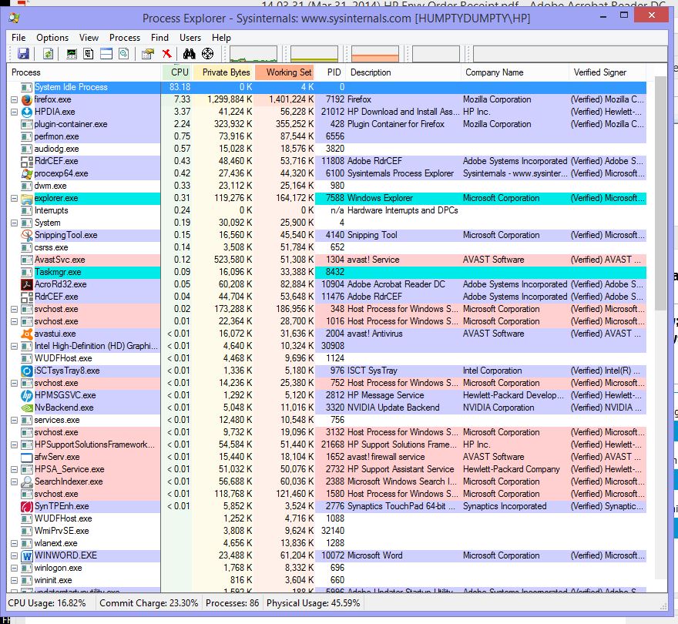Open the Options menu
678x624 pixels.
point(52,38)
